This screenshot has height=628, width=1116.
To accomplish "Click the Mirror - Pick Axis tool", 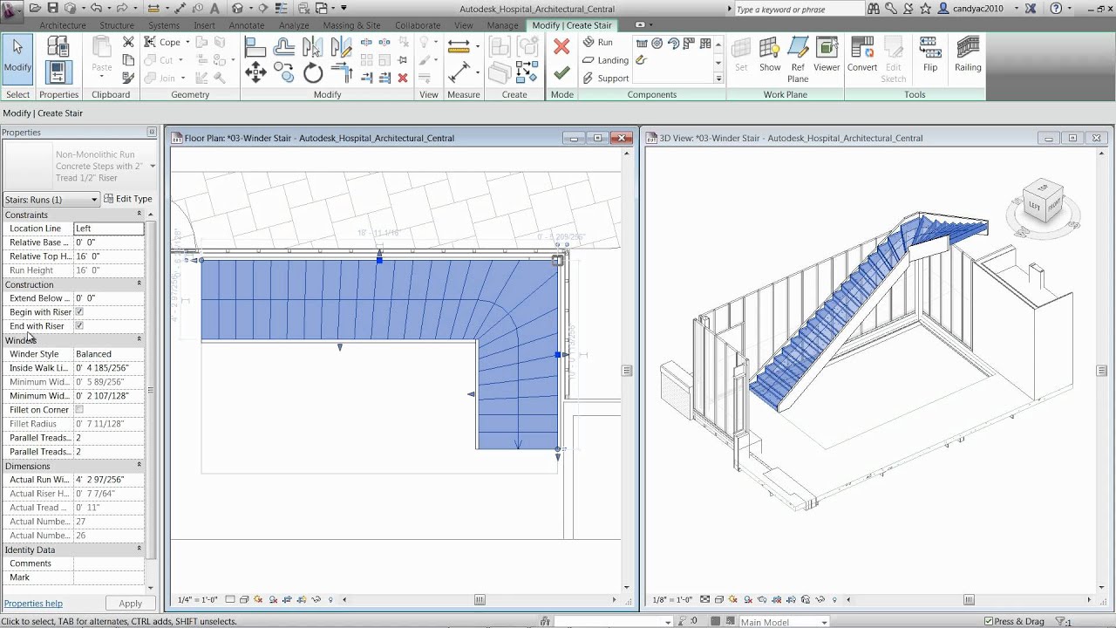I will point(312,46).
